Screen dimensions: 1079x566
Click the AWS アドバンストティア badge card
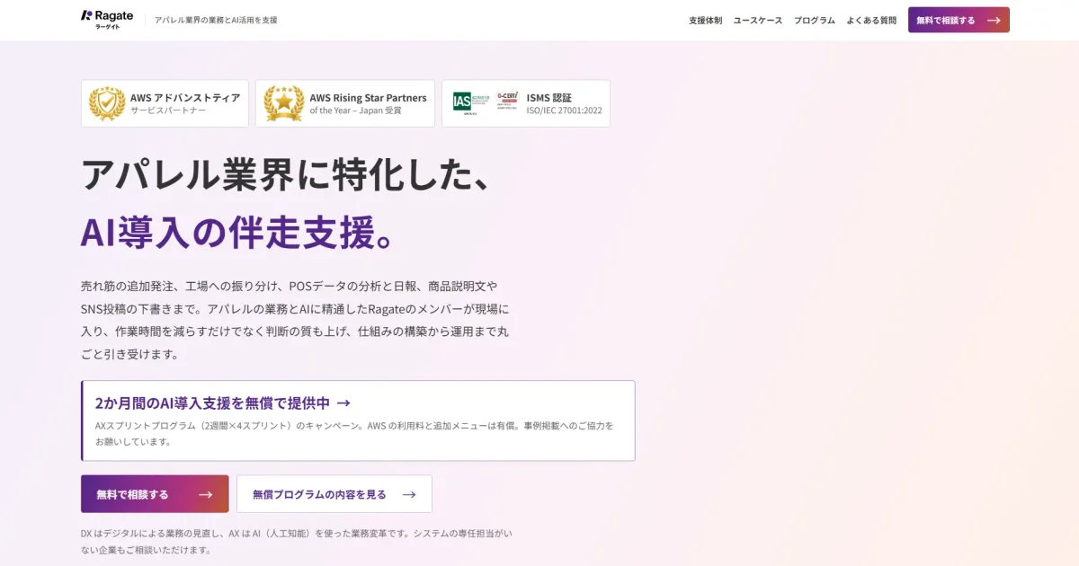point(165,103)
